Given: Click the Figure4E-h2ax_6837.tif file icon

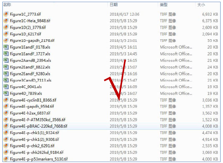Looking at the screenshot, I should pyautogui.click(x=6, y=113).
